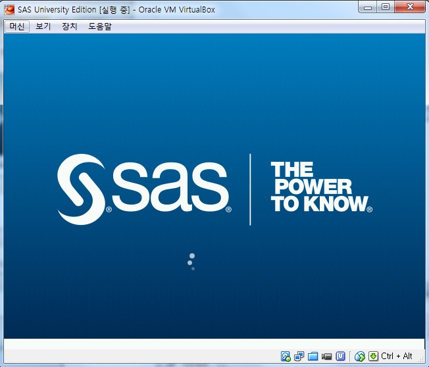Close the SAS University Edition VM window

(410, 7)
